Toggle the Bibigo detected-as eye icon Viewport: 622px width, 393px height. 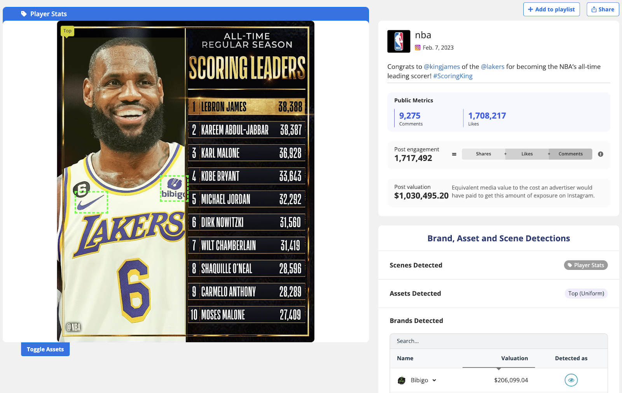click(571, 380)
